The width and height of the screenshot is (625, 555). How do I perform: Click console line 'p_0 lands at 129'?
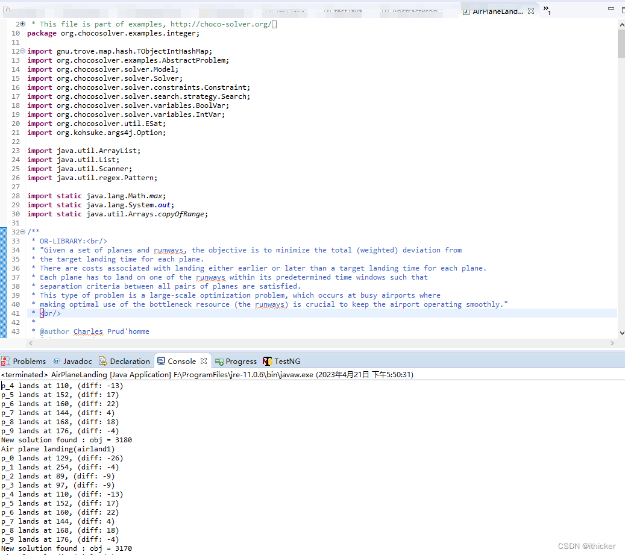coord(62,458)
